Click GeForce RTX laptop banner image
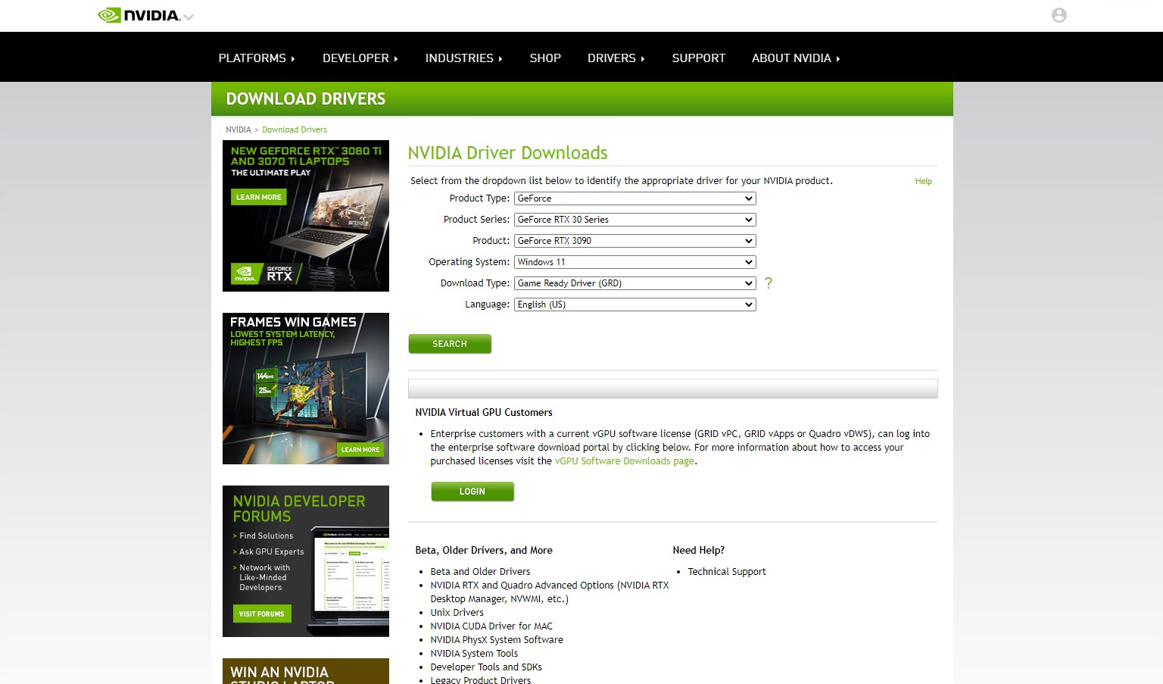1163x684 pixels. (306, 216)
